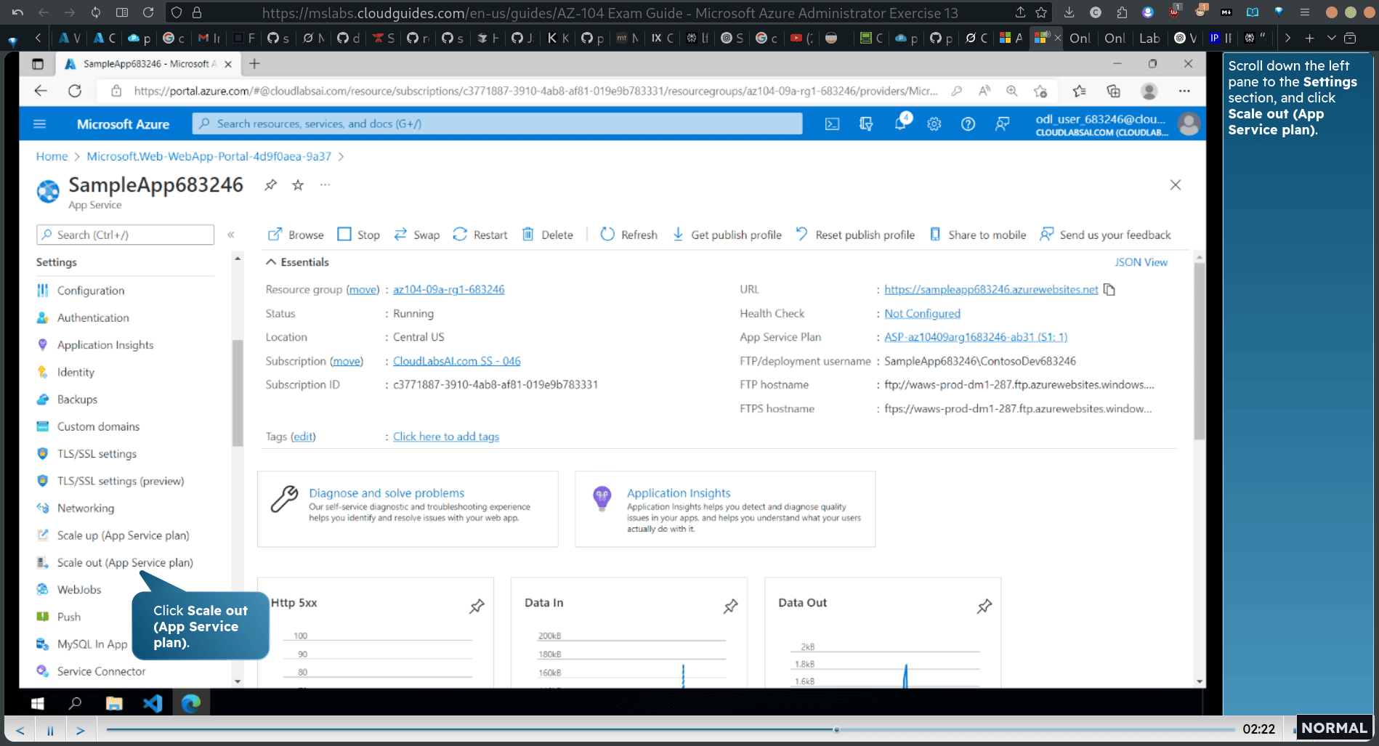1379x746 pixels.
Task: Pin the Http 5xx chart
Action: coord(477,606)
